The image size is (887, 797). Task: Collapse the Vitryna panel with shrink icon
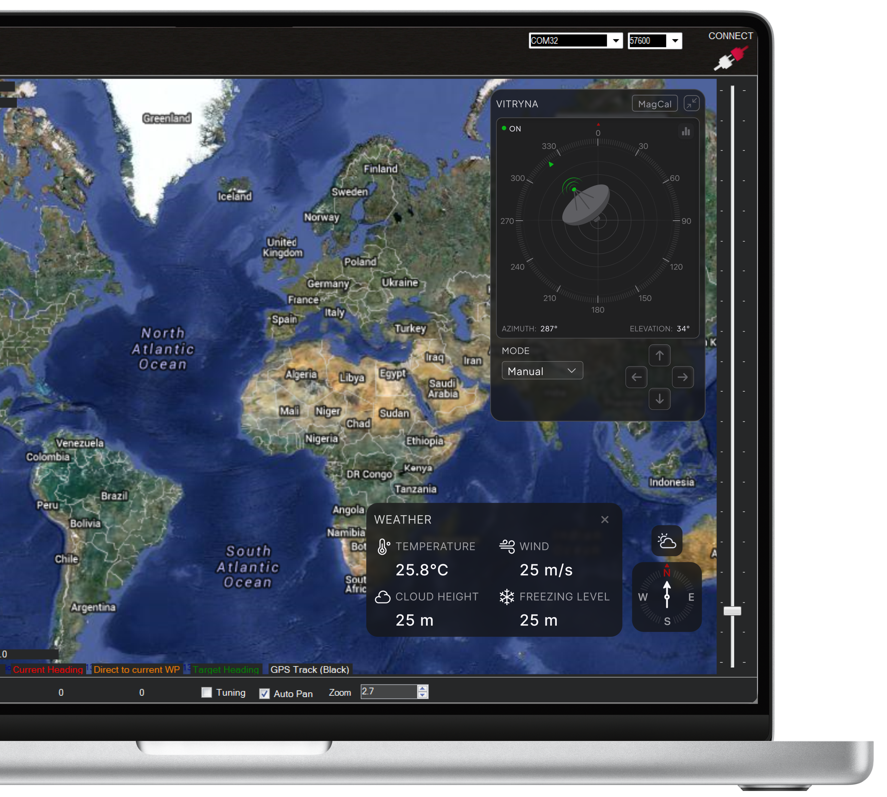[691, 104]
